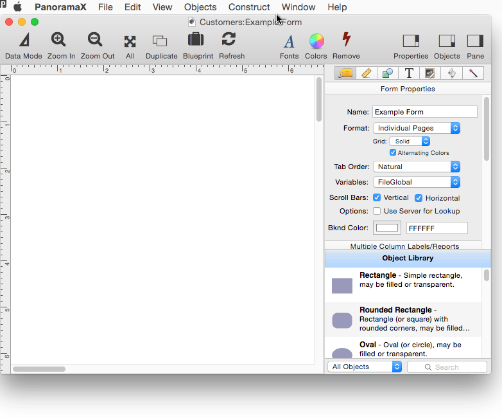Toggle the Objects panel icon
The height and width of the screenshot is (418, 502).
pyautogui.click(x=447, y=41)
